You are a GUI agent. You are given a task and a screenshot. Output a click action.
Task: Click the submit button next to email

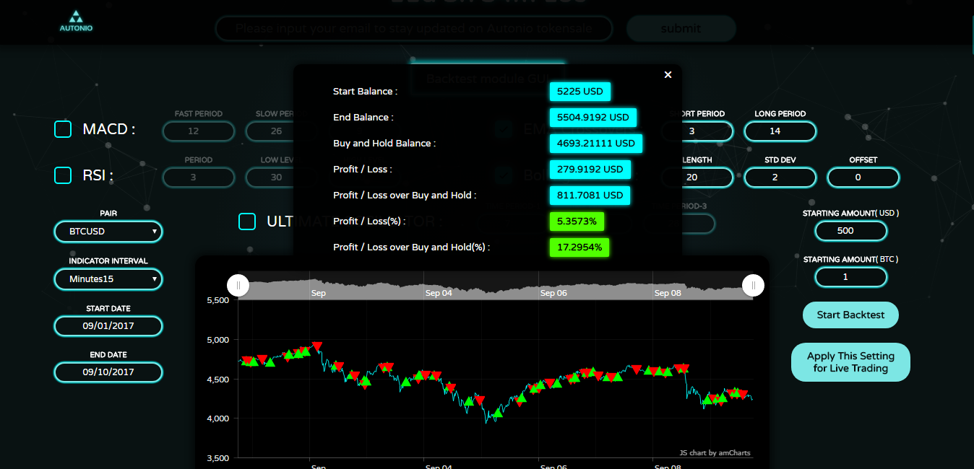(x=681, y=29)
